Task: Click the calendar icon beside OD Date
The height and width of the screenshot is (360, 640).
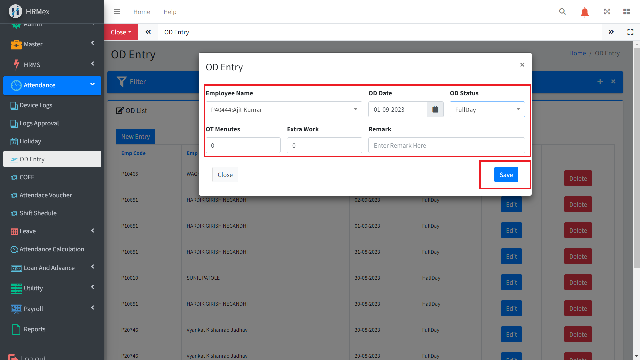Action: [435, 109]
